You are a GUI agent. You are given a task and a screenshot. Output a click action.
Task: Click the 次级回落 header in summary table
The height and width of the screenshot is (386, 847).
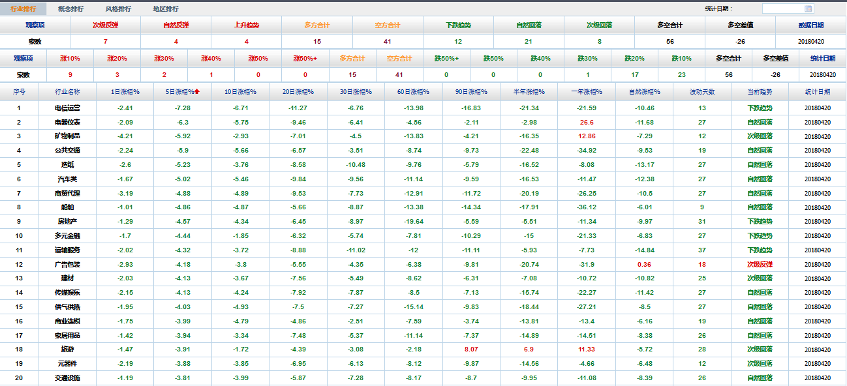(599, 25)
